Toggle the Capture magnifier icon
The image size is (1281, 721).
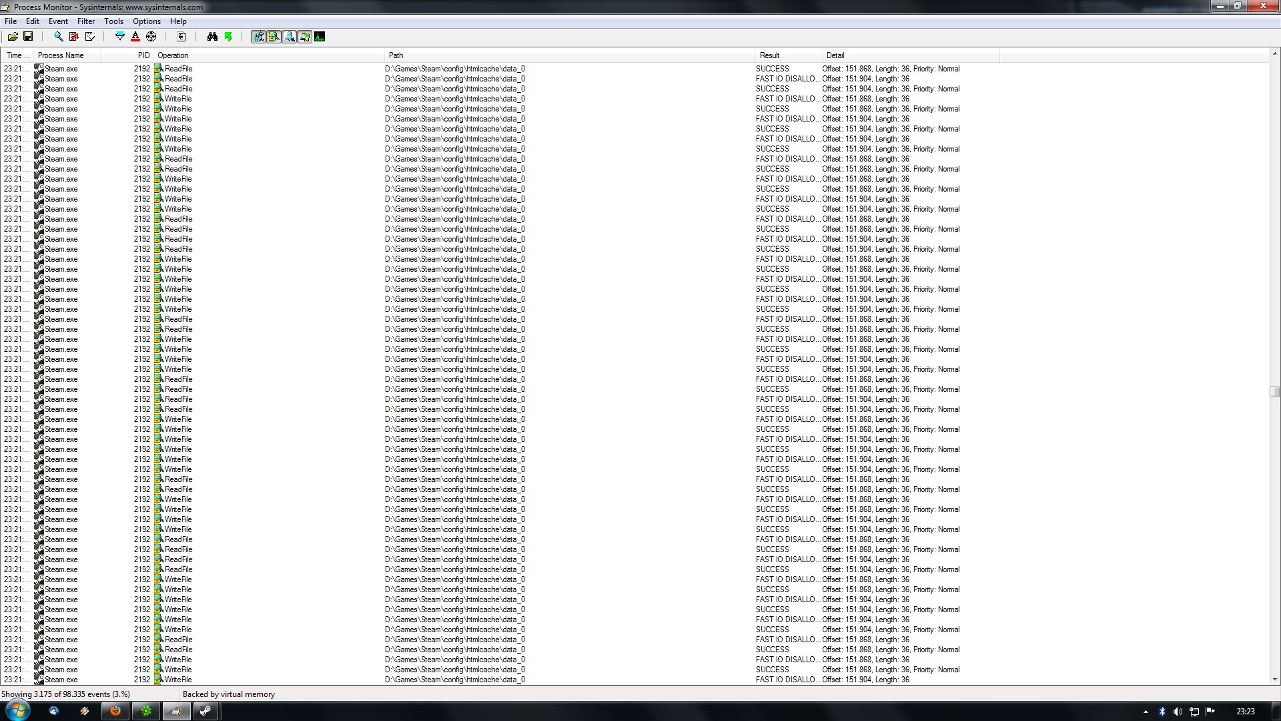[58, 37]
